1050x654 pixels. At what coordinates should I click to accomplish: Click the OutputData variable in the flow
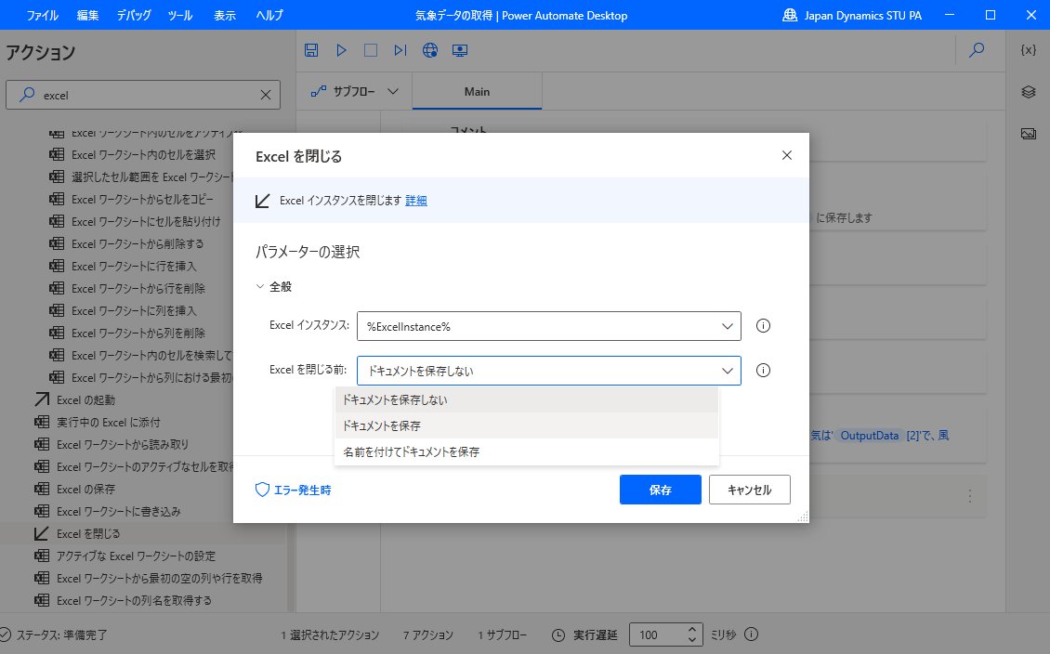click(869, 435)
